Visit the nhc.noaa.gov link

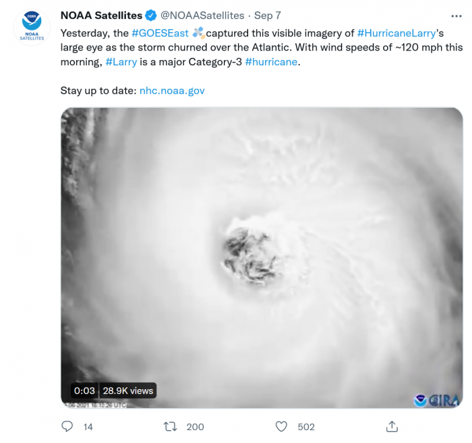(172, 90)
